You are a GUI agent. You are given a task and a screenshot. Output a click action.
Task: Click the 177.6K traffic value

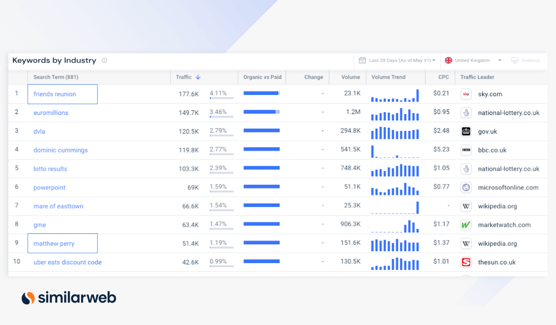189,94
